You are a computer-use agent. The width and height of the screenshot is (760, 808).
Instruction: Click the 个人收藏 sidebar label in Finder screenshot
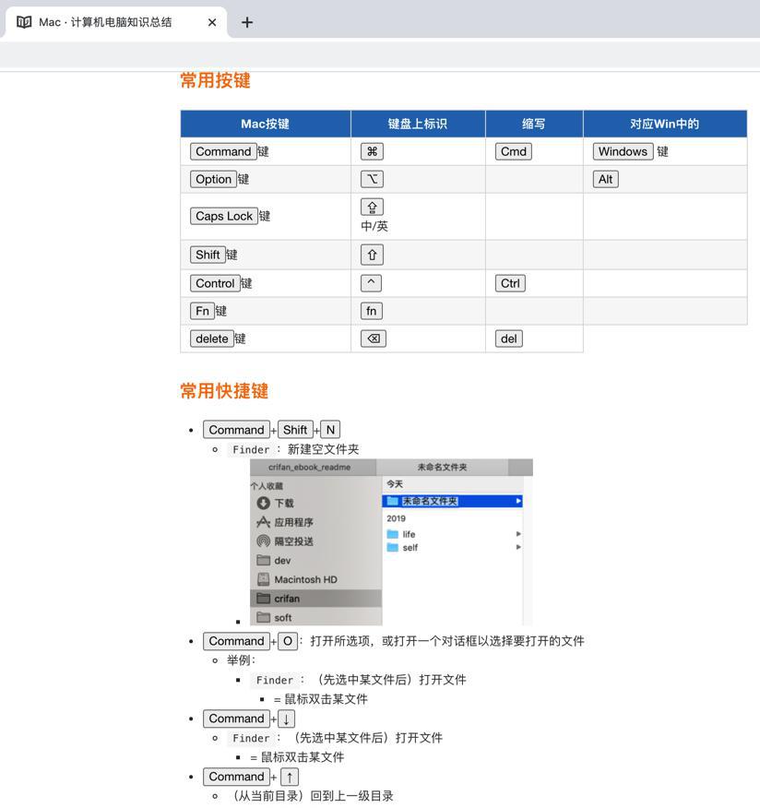pyautogui.click(x=267, y=486)
